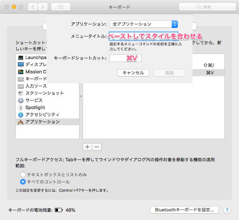Viewport: 239px width, 220px height.
Task: Select テキストボックスとリストのみ radio button
Action: point(23,175)
